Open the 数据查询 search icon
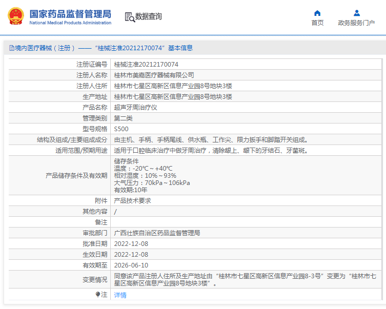 coord(130,17)
